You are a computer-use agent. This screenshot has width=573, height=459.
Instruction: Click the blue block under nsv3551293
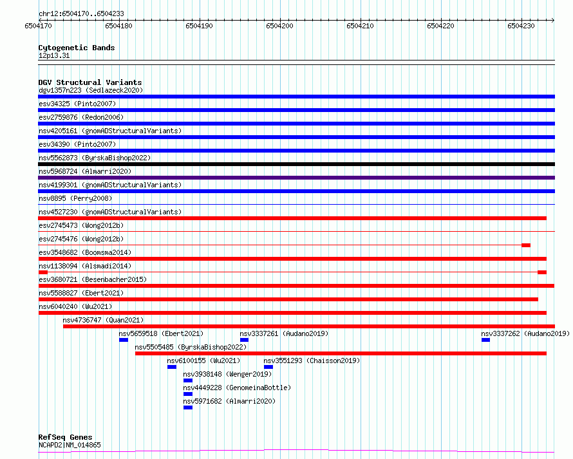click(x=268, y=367)
